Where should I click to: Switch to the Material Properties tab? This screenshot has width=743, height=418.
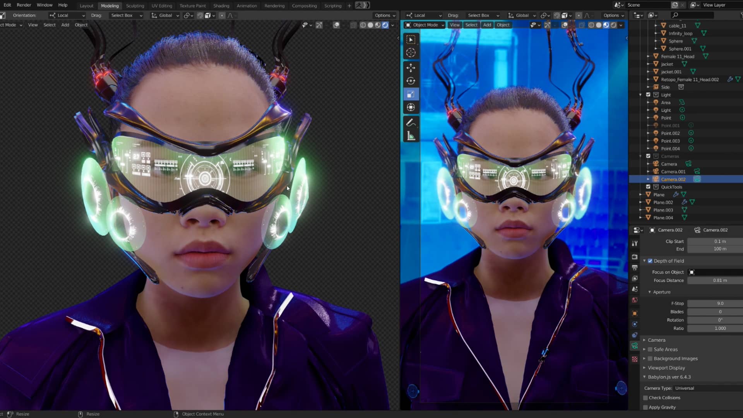pos(635,359)
